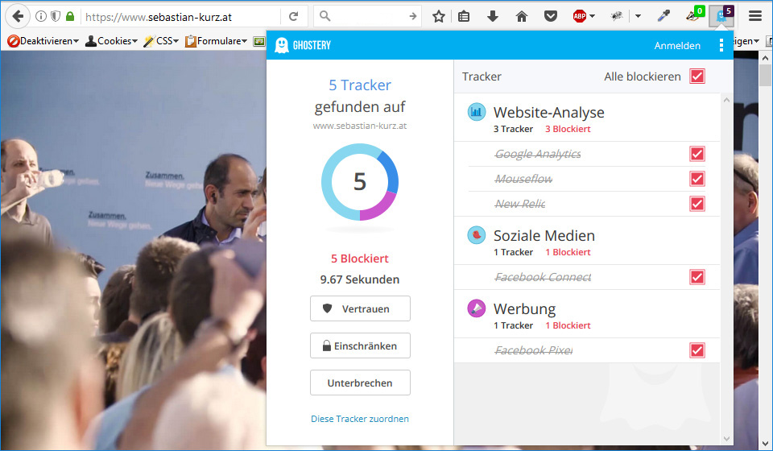773x451 pixels.
Task: Click the URL address bar field
Action: (181, 16)
